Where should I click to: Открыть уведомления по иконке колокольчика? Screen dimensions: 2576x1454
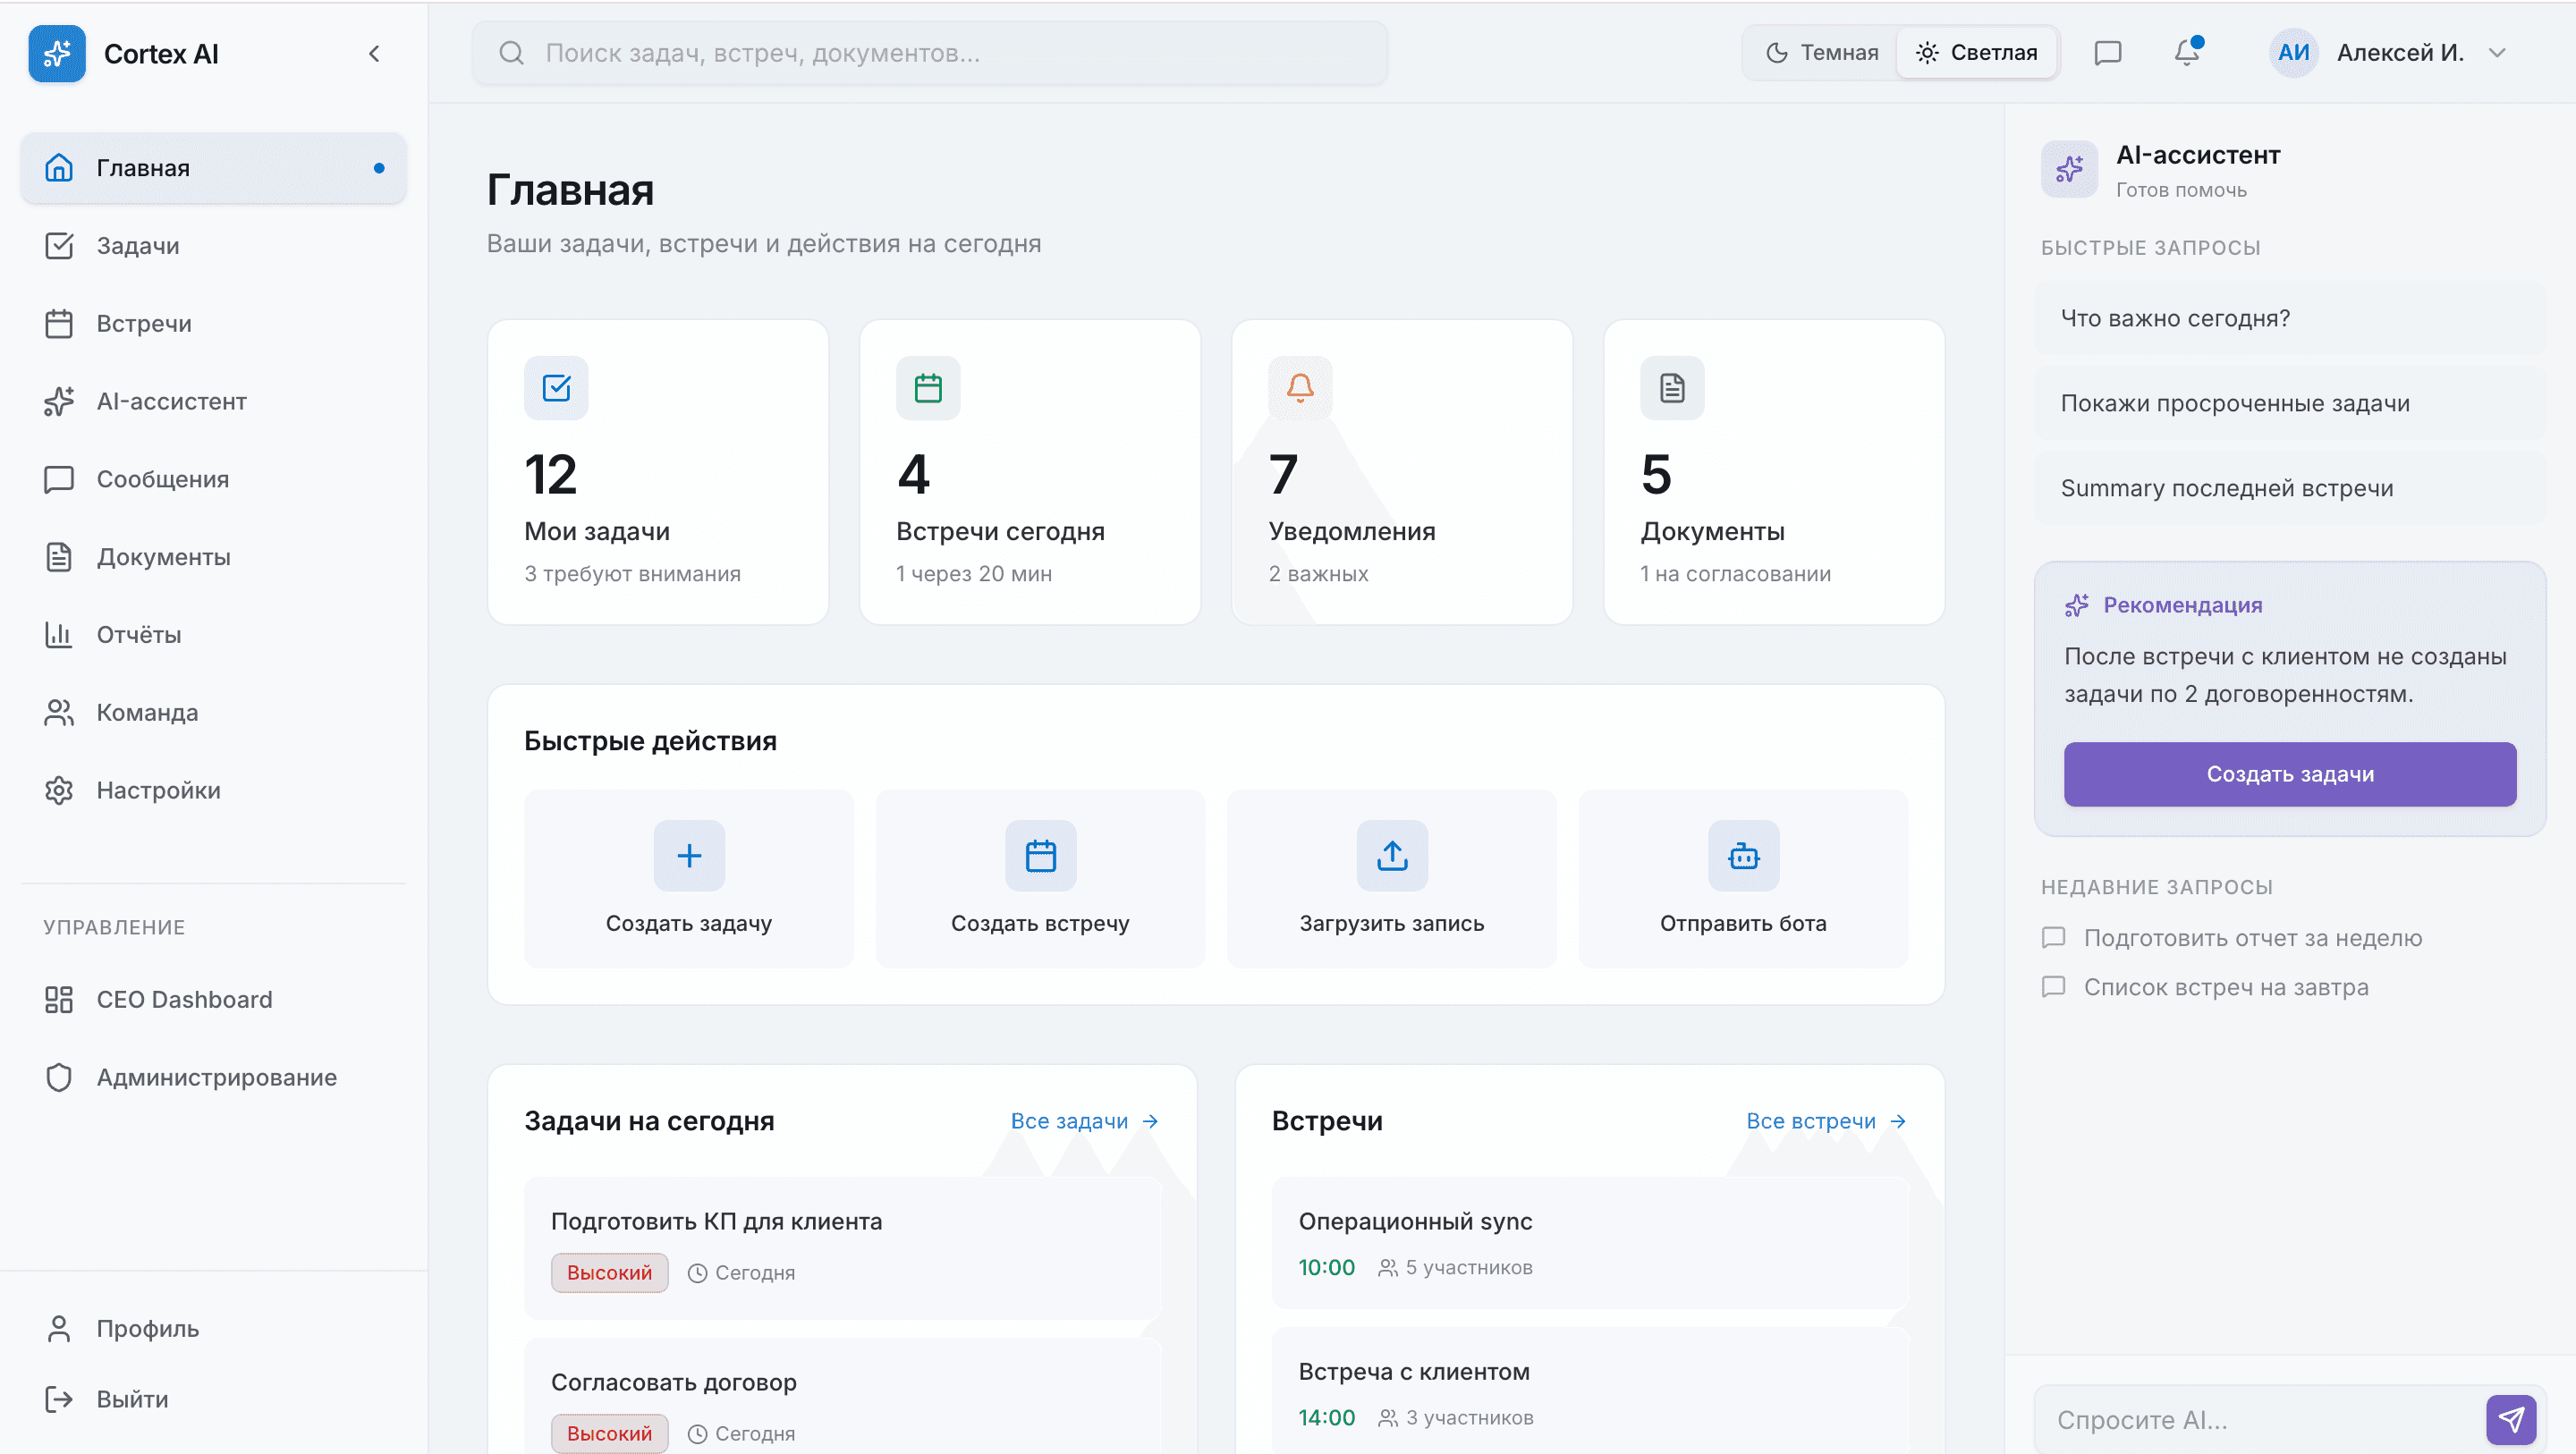tap(2185, 53)
